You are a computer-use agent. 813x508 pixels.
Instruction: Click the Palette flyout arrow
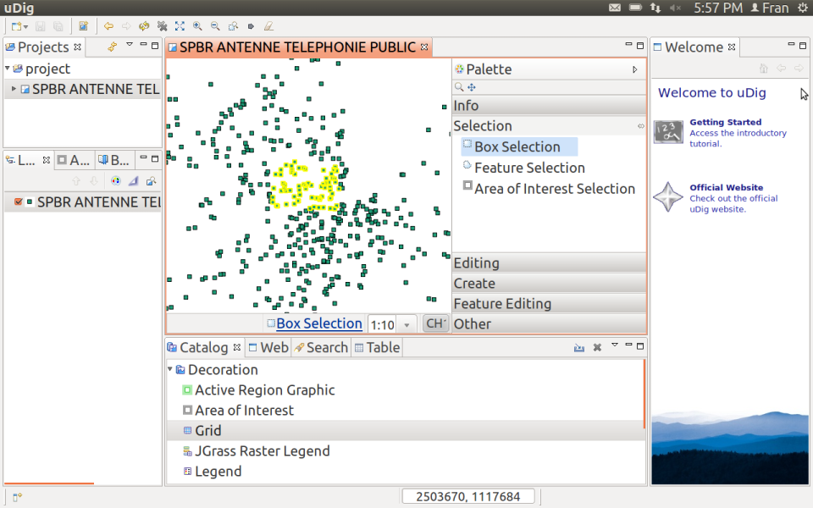point(634,69)
